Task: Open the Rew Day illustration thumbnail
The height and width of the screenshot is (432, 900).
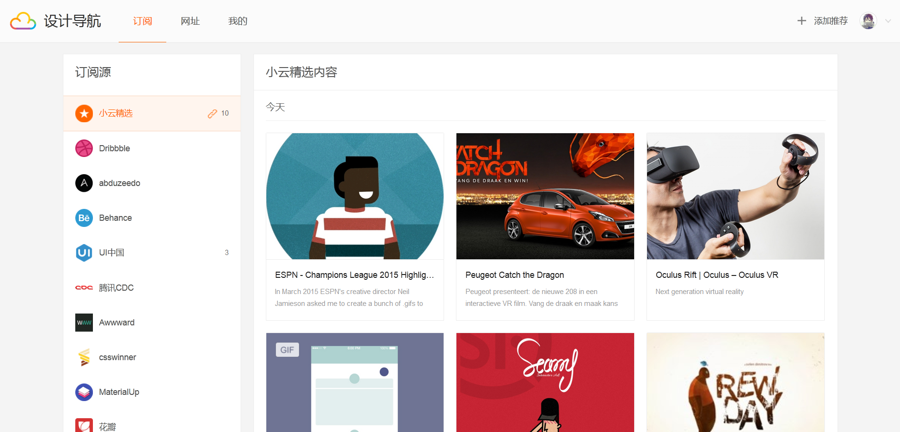Action: click(x=736, y=383)
